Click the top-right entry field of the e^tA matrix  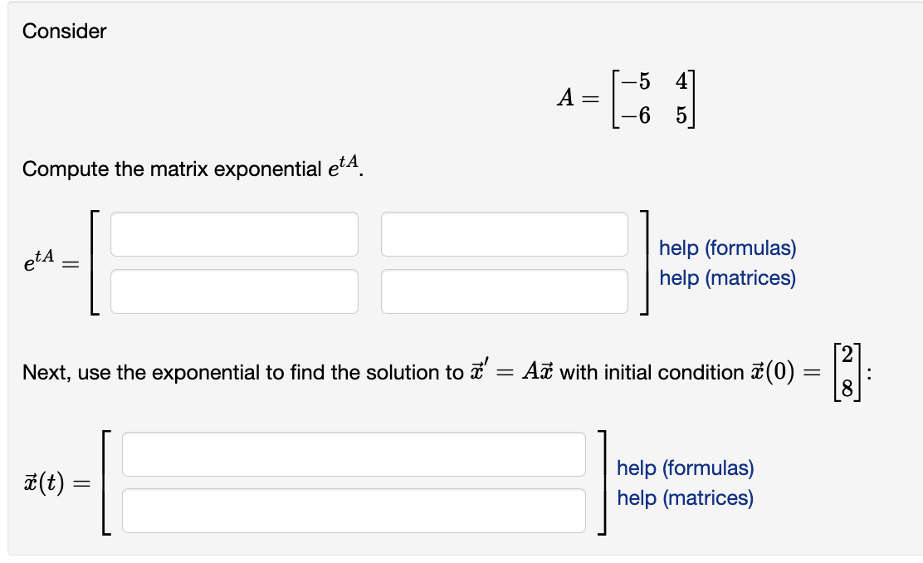click(505, 233)
